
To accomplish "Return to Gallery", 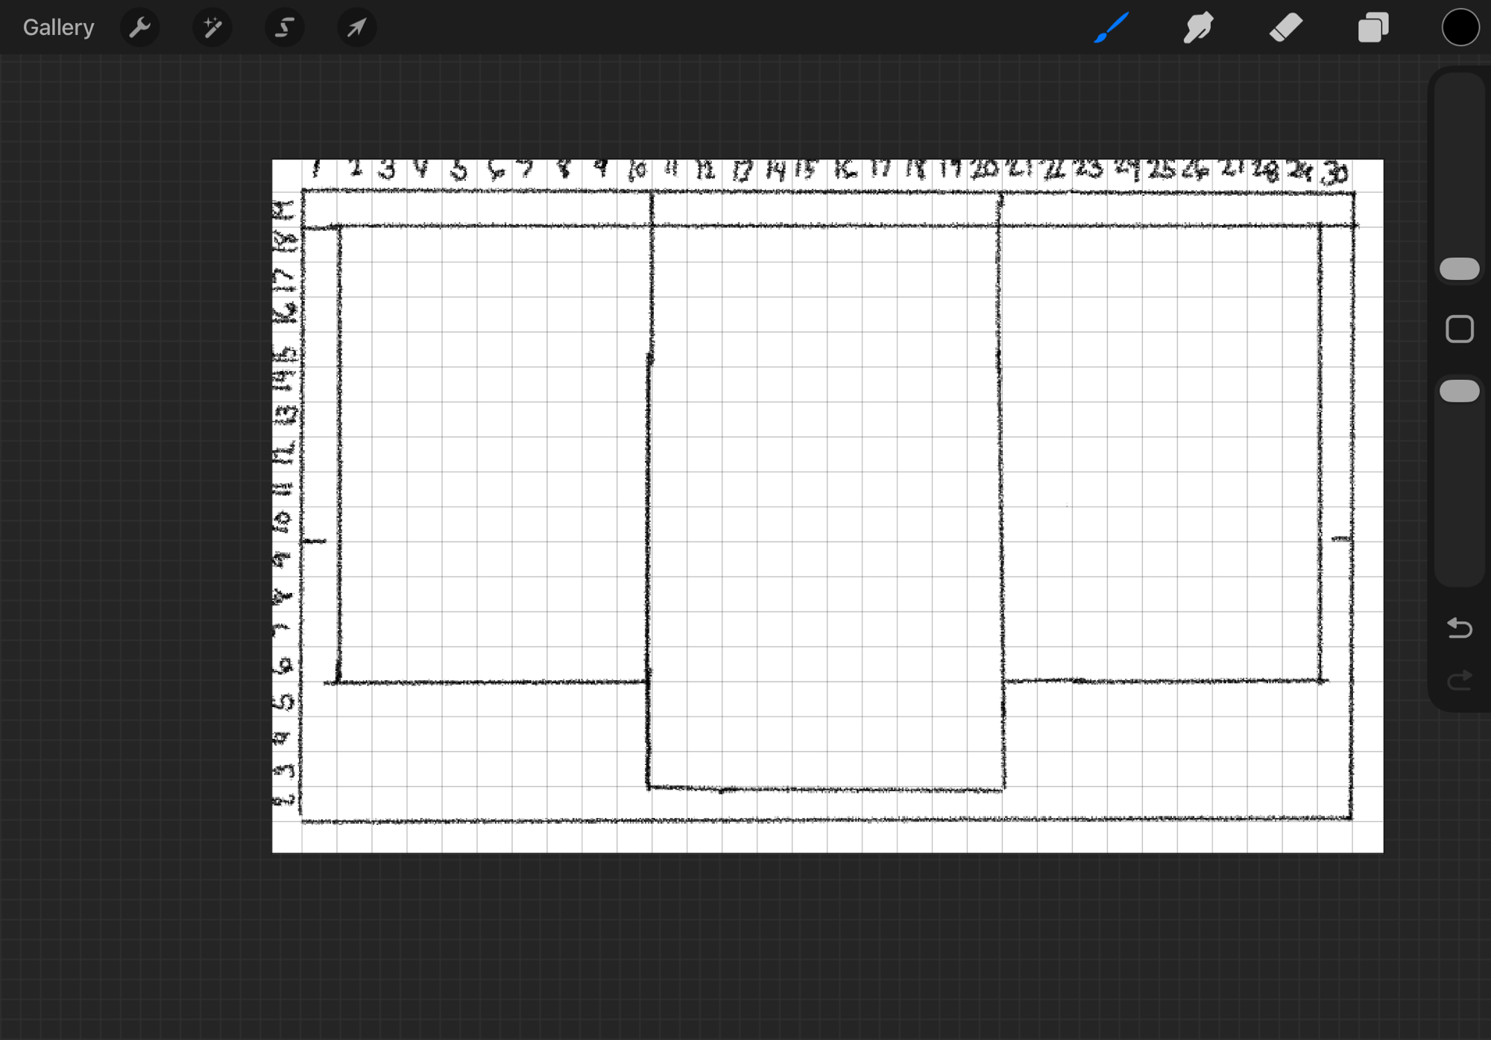I will (58, 28).
